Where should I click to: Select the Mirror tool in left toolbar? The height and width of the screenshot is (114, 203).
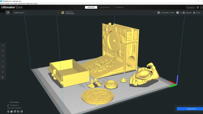3,61
